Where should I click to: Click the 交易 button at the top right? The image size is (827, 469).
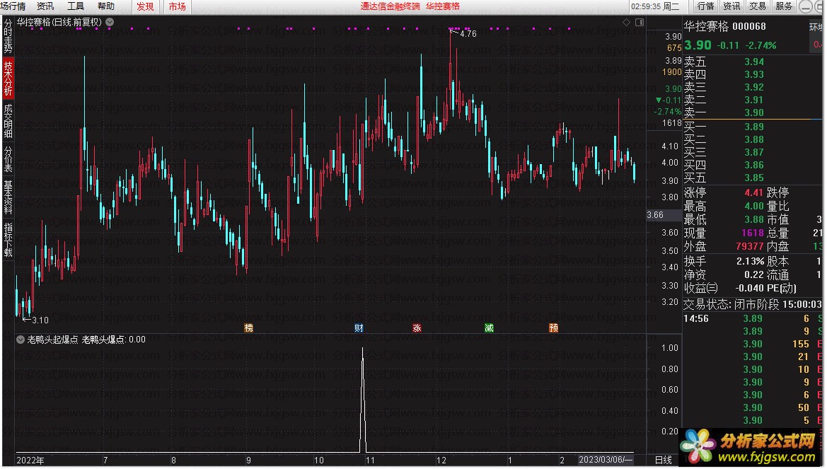(758, 6)
